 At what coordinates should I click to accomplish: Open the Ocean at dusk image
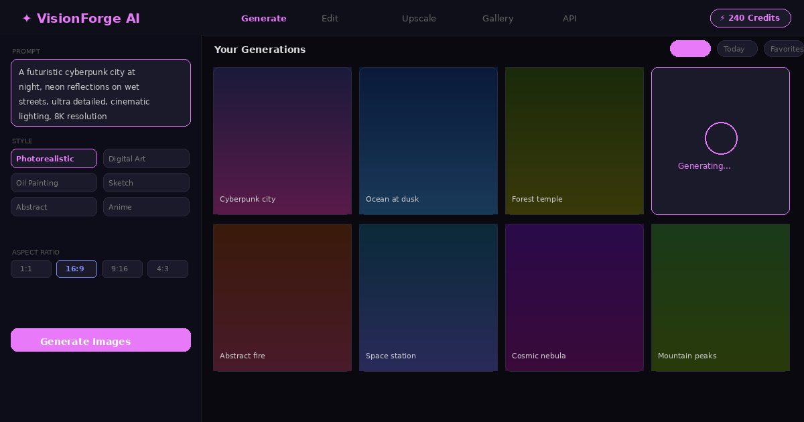[428, 141]
